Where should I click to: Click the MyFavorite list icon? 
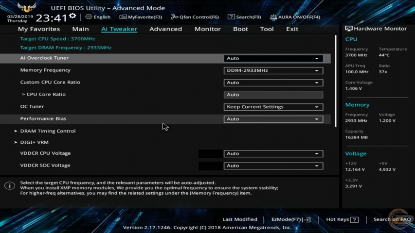point(123,17)
